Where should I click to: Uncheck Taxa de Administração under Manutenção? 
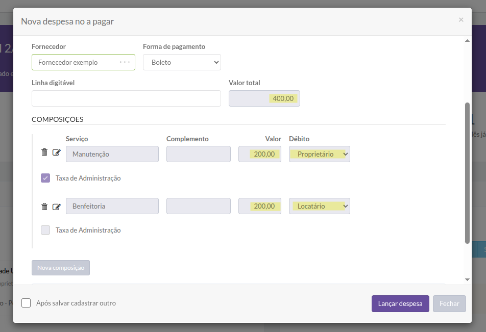tap(45, 178)
